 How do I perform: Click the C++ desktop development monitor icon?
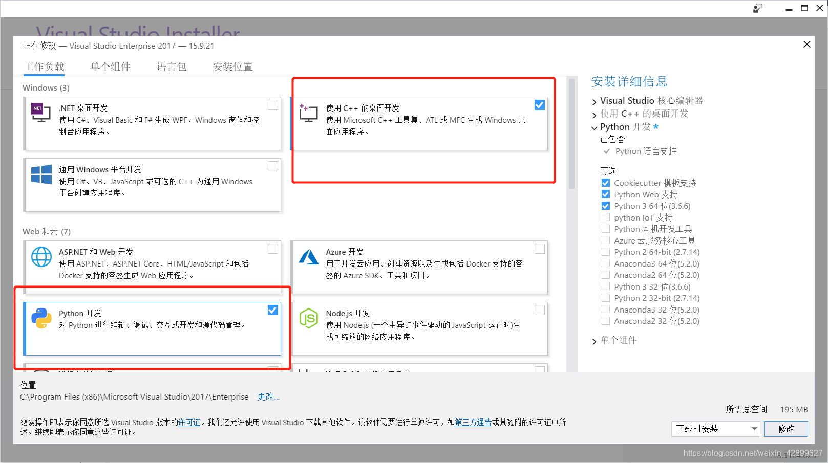[308, 113]
